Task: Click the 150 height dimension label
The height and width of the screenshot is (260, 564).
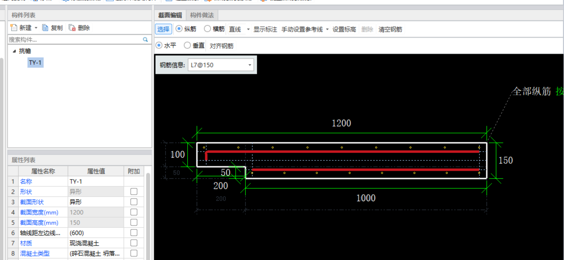Action: 505,160
